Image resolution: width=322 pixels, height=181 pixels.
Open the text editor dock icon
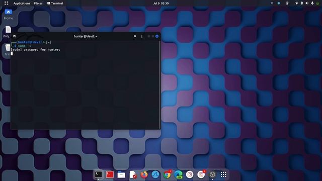point(133,174)
